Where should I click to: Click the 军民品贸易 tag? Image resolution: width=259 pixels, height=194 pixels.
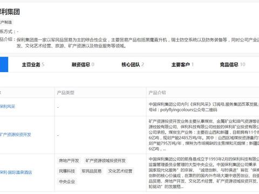(x=91, y=171)
